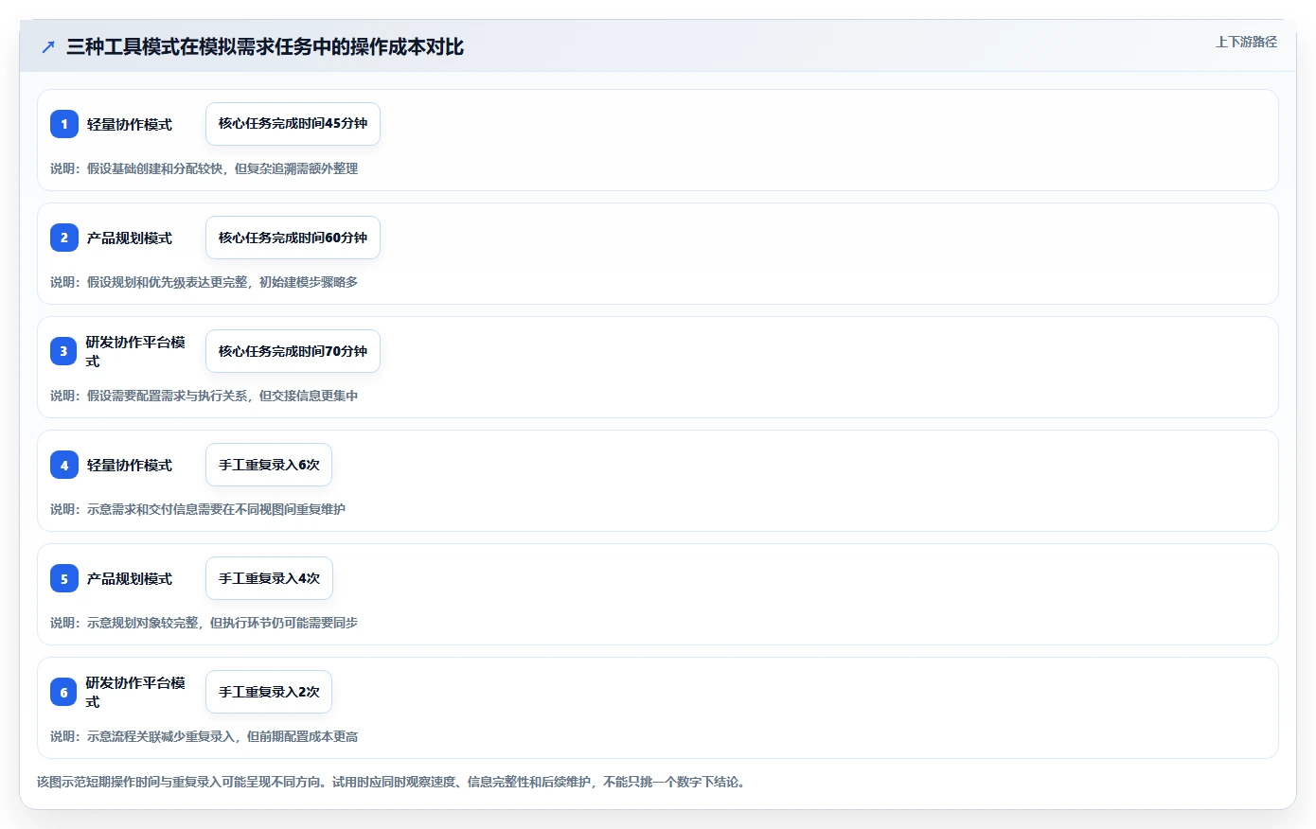This screenshot has height=829, width=1316.
Task: Click the step 4 number badge
Action: point(64,465)
